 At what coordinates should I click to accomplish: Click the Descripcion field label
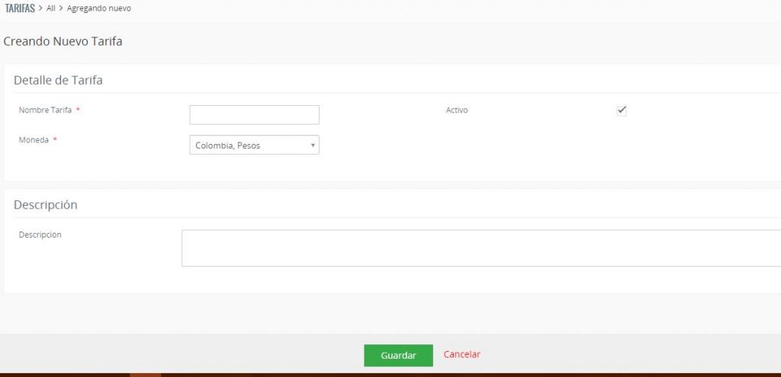click(40, 235)
